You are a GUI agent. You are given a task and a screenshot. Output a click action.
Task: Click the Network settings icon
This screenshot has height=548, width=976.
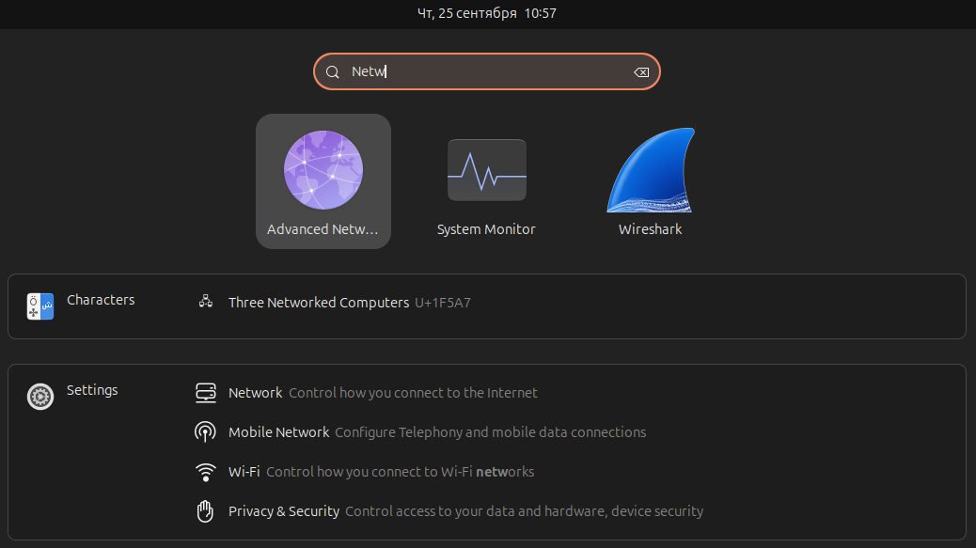tap(205, 393)
